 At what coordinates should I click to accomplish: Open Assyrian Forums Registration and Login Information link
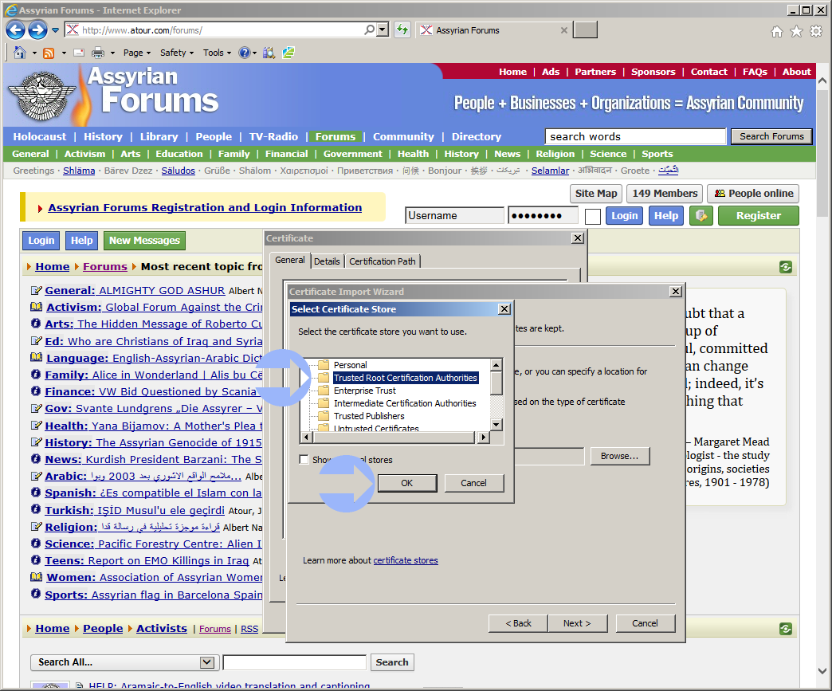[205, 207]
